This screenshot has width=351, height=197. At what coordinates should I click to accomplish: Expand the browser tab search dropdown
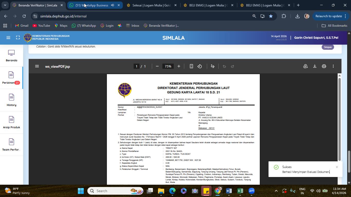[5, 5]
